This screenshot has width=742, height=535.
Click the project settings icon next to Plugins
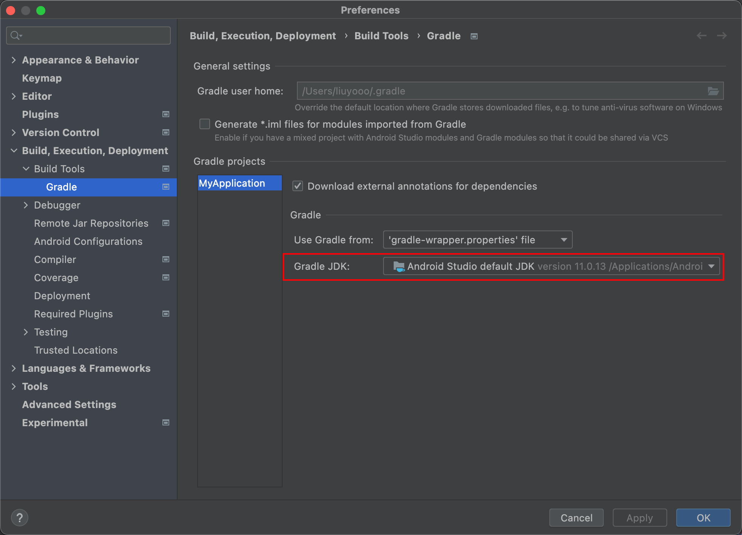(165, 114)
